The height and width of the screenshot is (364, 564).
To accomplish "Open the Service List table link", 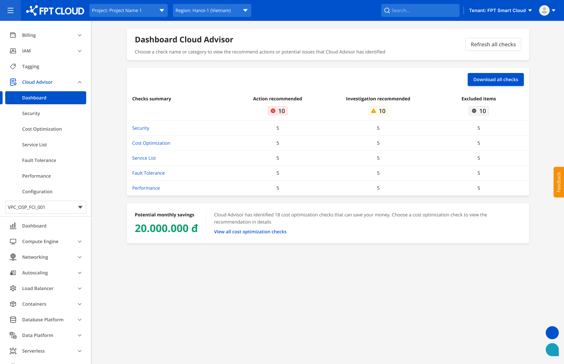I will click(x=144, y=158).
